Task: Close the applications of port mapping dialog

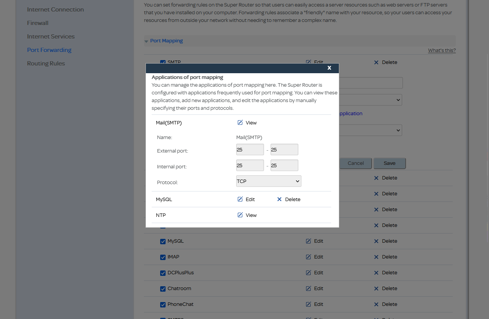Action: 329,68
